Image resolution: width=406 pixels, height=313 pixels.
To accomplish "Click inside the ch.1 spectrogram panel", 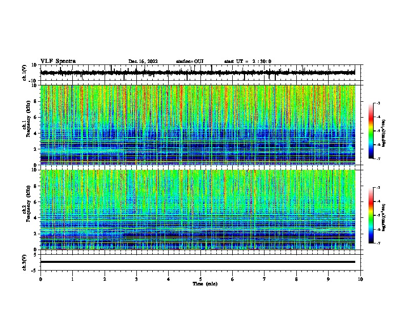I will pos(198,125).
